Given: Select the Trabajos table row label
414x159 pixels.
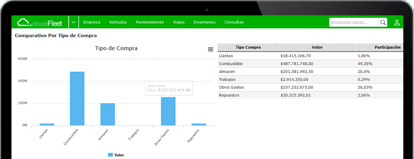Looking at the screenshot, I should tap(227, 80).
